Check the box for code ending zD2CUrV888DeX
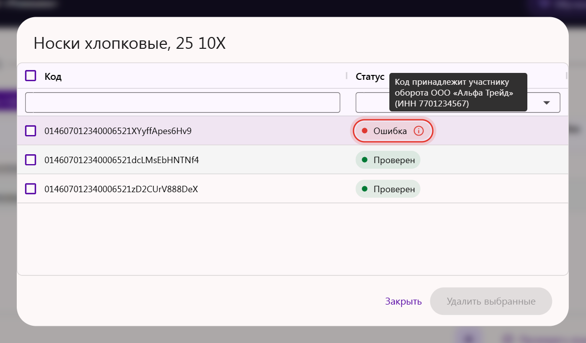Viewport: 586px width, 343px height. pyautogui.click(x=31, y=189)
